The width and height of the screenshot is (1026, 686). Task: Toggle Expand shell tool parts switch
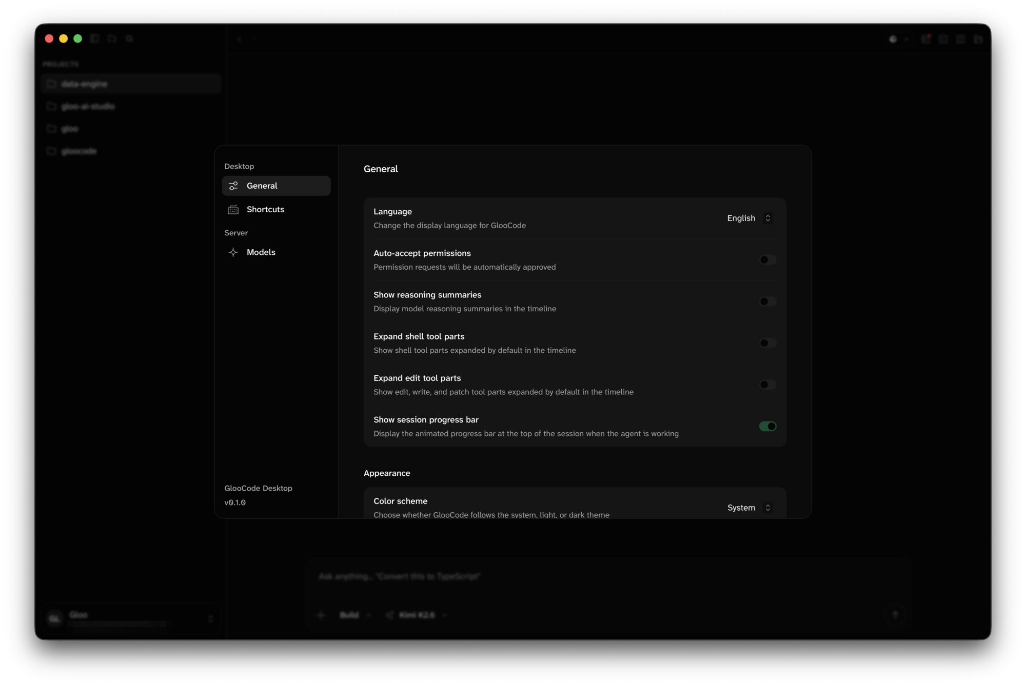pyautogui.click(x=767, y=343)
